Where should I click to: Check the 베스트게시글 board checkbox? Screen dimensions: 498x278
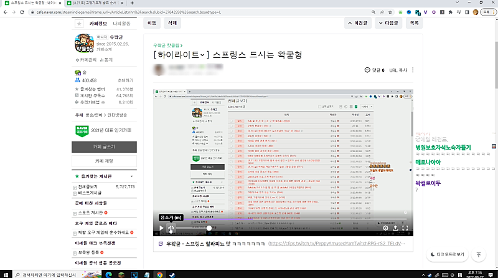tap(75, 193)
